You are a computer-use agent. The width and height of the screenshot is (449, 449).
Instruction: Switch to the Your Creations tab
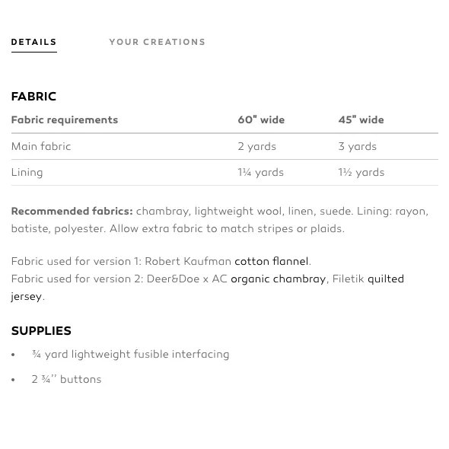point(158,42)
